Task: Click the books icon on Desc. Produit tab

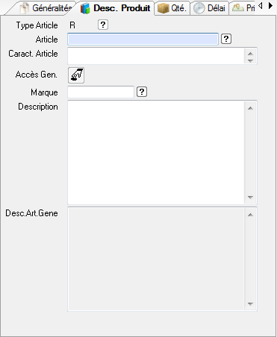Action: (85, 8)
